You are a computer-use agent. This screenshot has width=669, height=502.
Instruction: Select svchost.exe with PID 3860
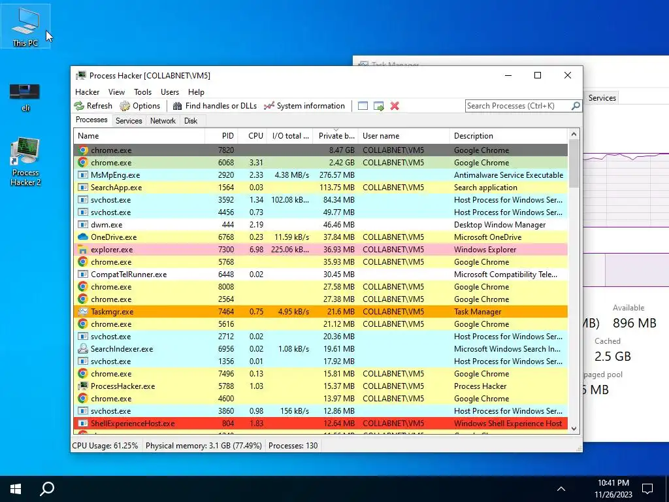click(321, 411)
